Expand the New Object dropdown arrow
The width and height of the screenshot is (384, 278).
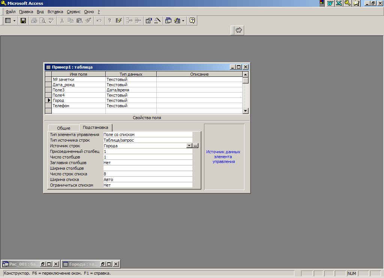click(x=183, y=21)
